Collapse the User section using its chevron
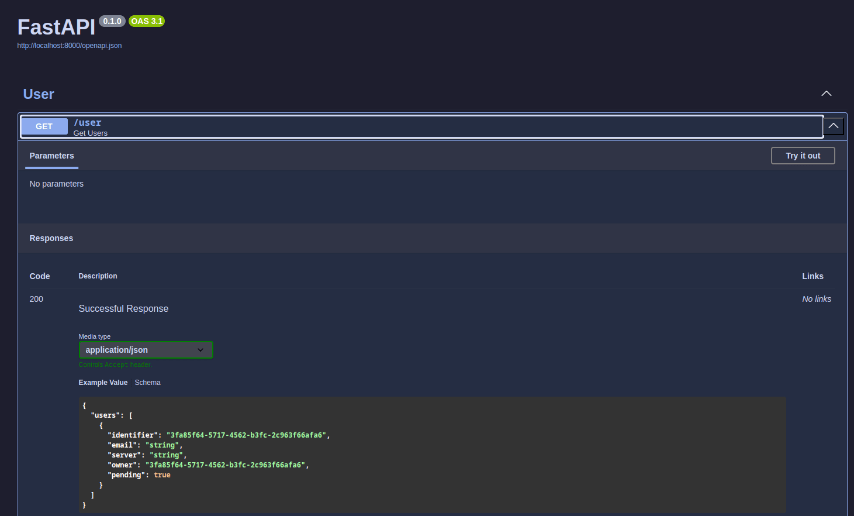Viewport: 854px width, 516px height. tap(826, 94)
